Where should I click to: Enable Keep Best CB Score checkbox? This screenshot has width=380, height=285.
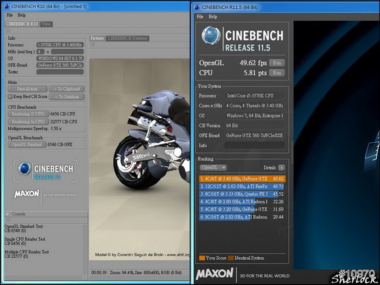[x=9, y=96]
